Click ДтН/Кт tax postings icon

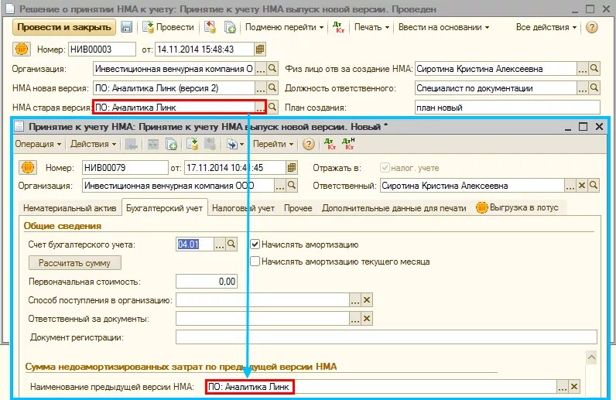(x=348, y=144)
